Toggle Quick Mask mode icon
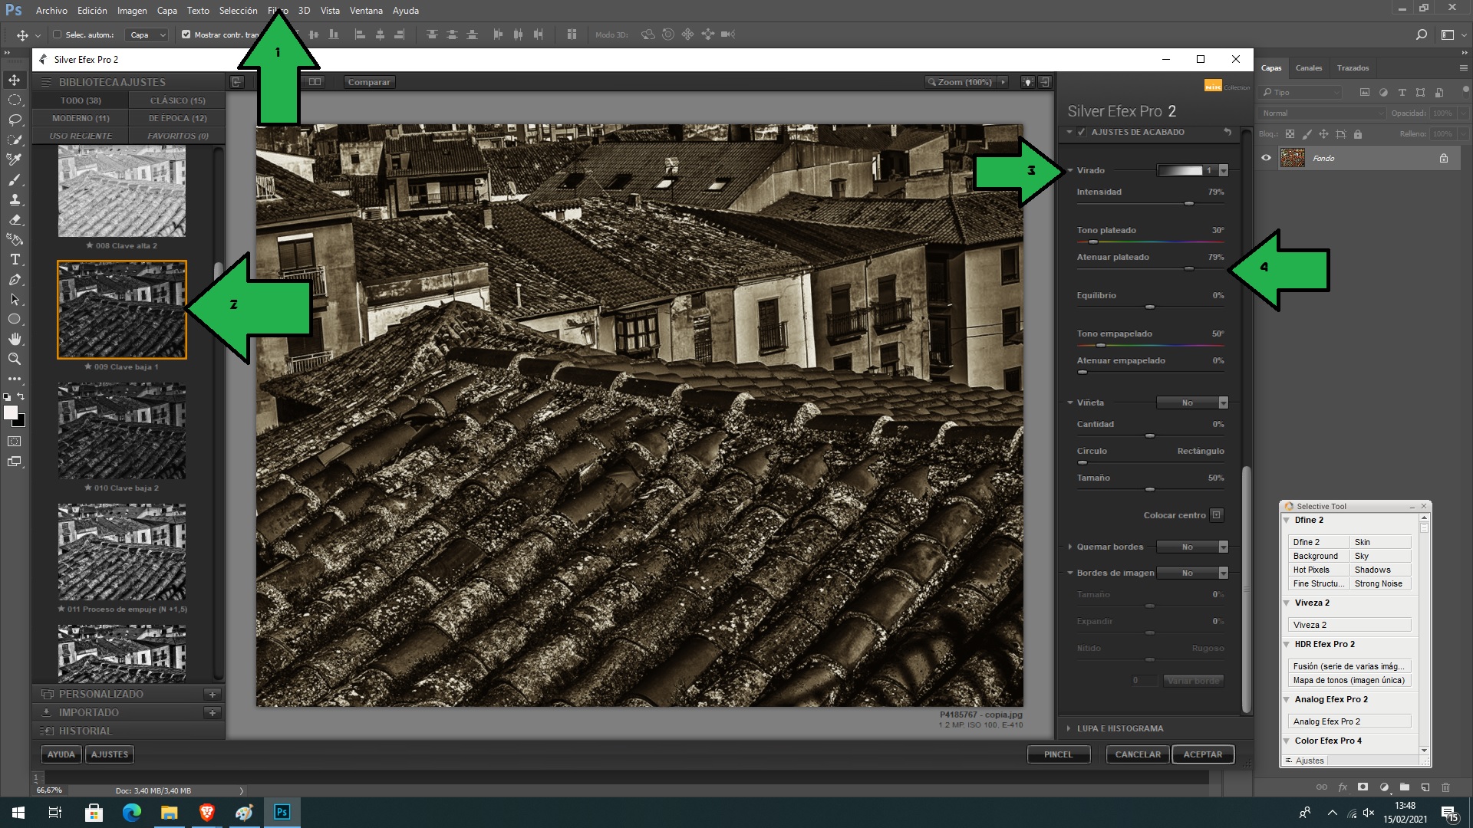 [15, 442]
